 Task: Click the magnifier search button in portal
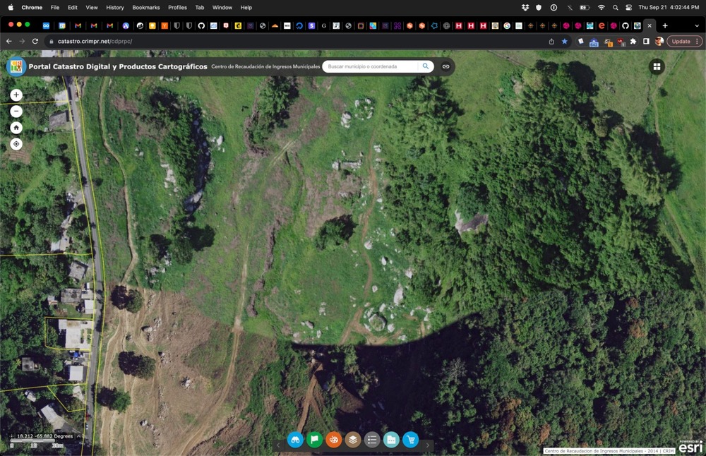pyautogui.click(x=426, y=66)
